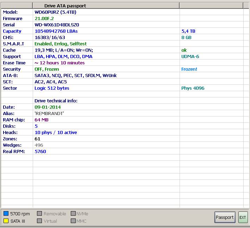This screenshot has height=228, width=250.
Task: Click the Phys 4096 cell
Action: click(193, 88)
